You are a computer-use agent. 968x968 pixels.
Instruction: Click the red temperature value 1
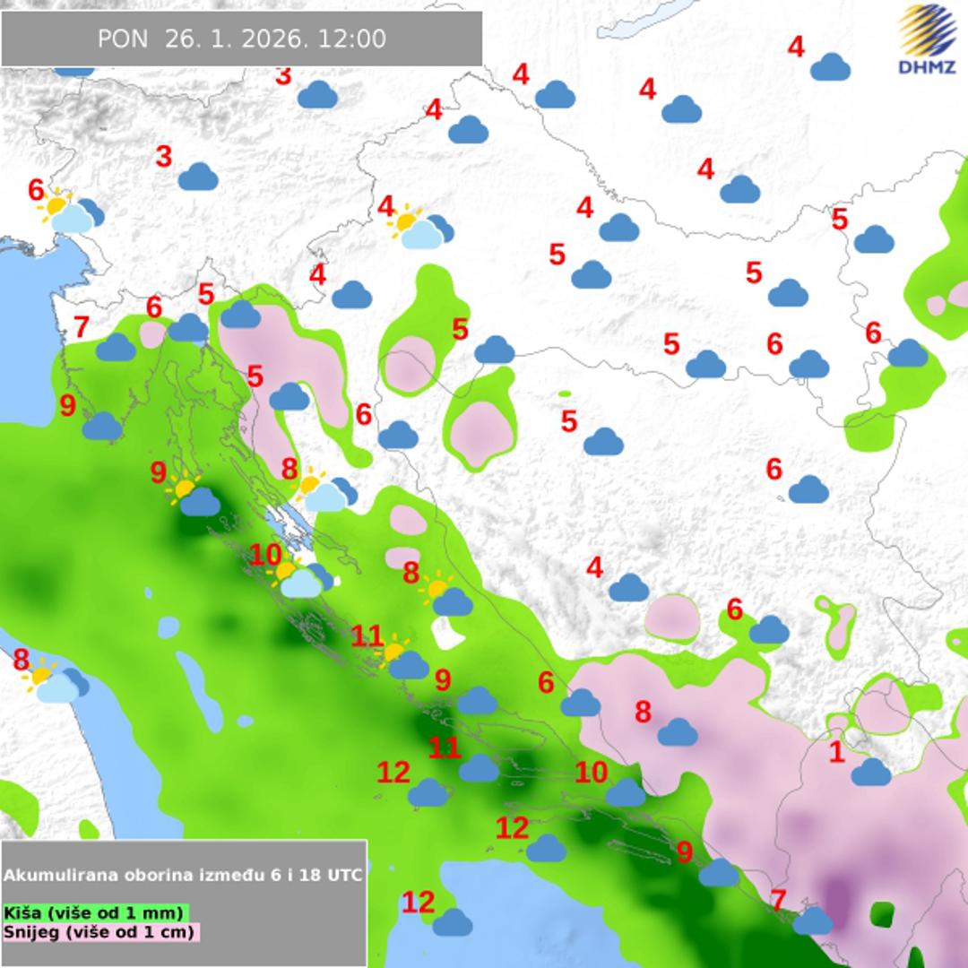(836, 751)
